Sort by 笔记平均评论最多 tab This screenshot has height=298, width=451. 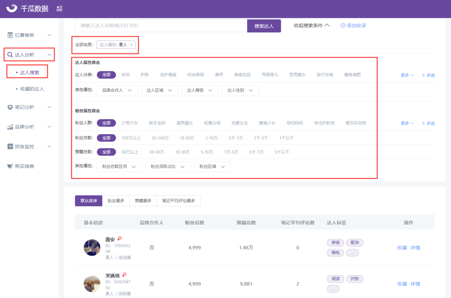[x=179, y=200]
